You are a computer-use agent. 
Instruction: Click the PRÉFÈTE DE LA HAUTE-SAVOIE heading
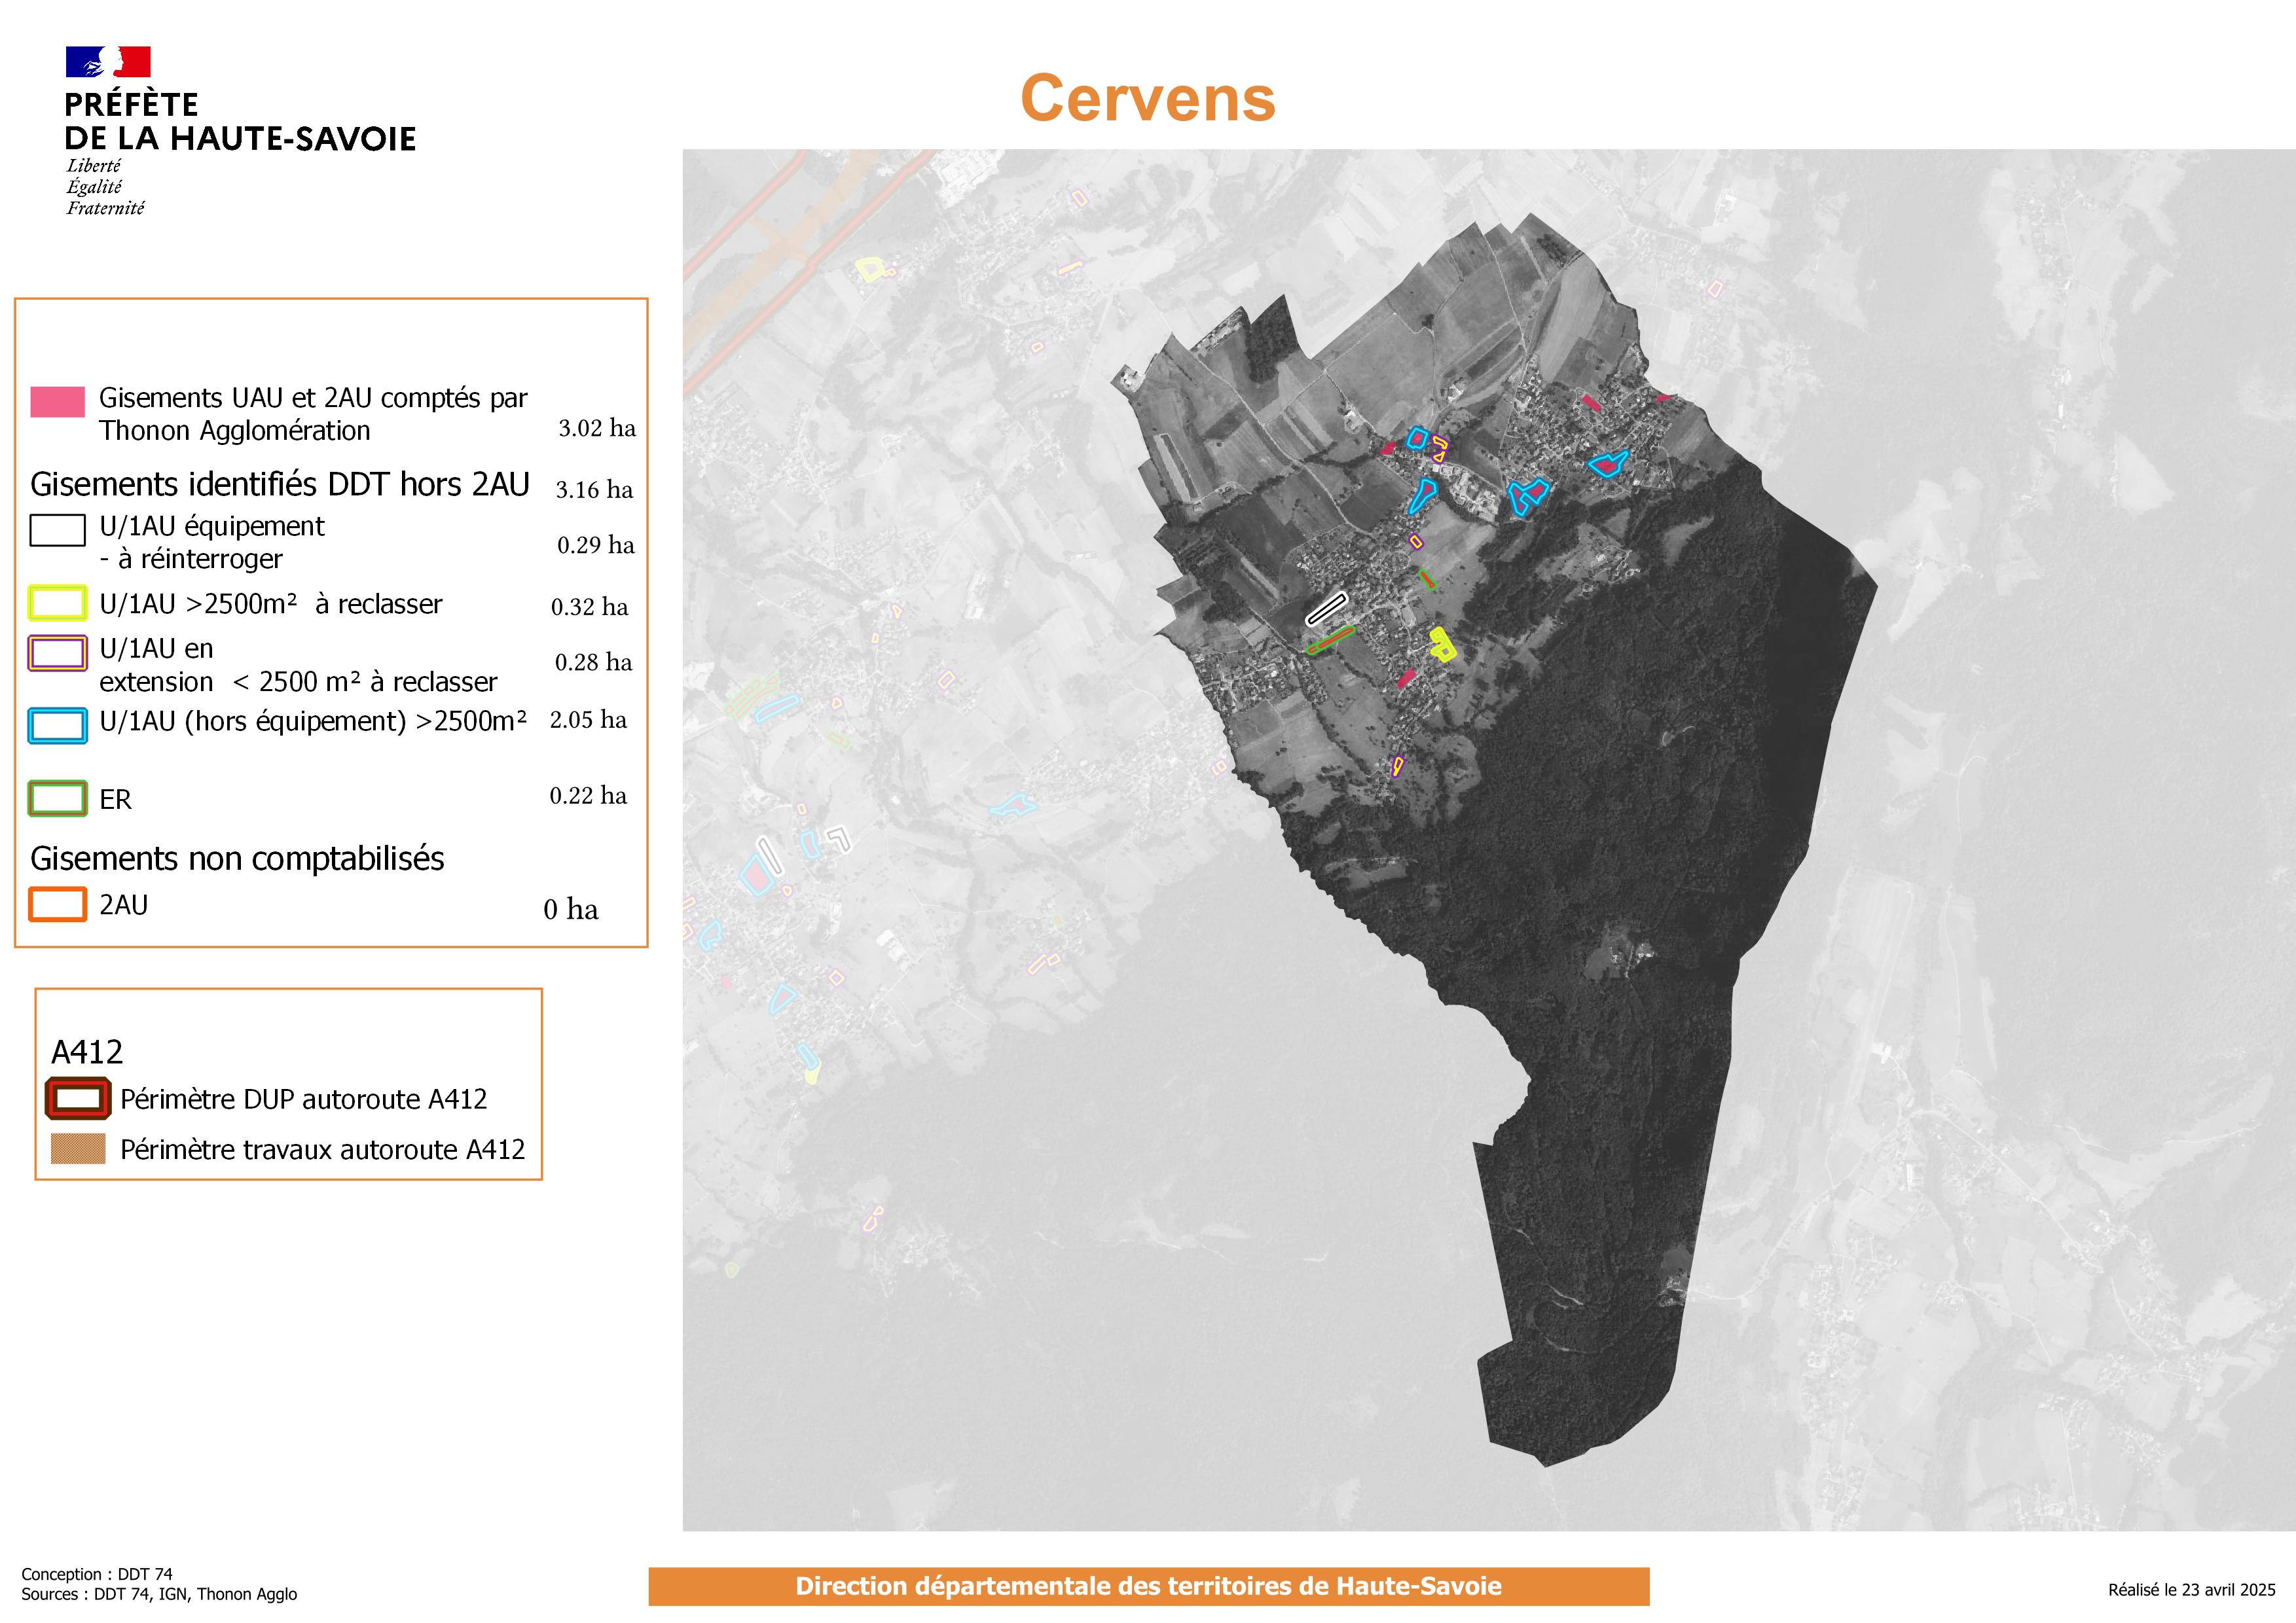click(240, 122)
